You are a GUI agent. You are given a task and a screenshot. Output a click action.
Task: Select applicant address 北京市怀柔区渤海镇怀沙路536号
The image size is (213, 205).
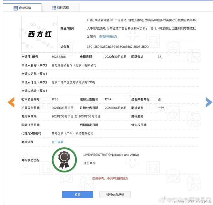[x=74, y=82]
